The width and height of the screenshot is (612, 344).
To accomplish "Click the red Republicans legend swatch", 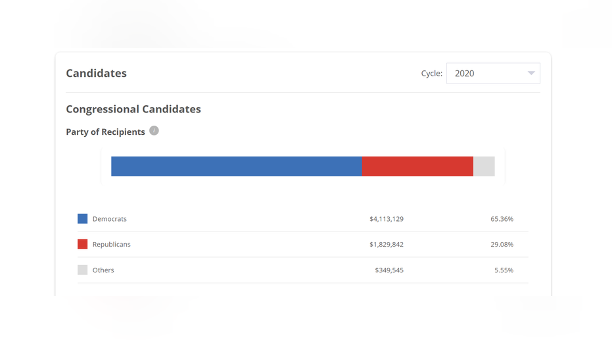I will [82, 244].
